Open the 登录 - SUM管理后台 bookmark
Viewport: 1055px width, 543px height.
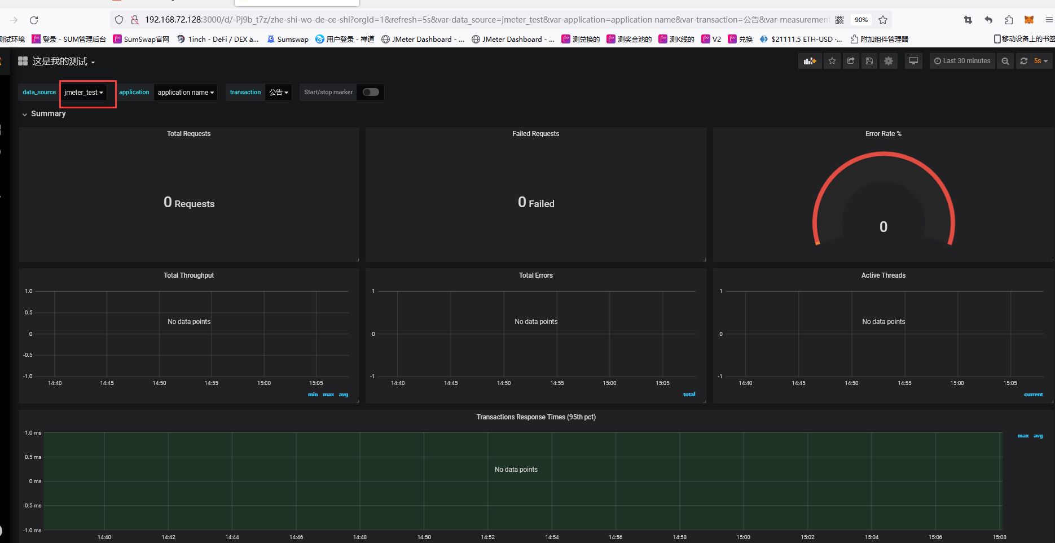point(69,39)
